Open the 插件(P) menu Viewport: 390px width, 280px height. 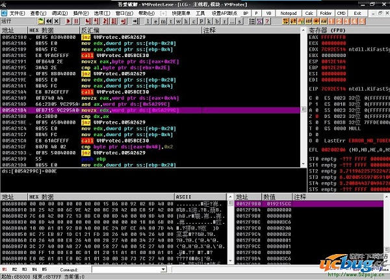coord(81,13)
